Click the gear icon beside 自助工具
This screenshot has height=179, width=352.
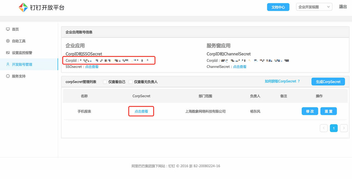[x=8, y=41]
